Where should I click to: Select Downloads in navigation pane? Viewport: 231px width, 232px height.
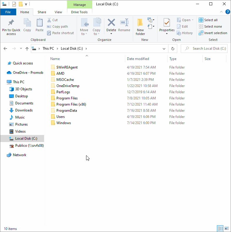pyautogui.click(x=24, y=110)
